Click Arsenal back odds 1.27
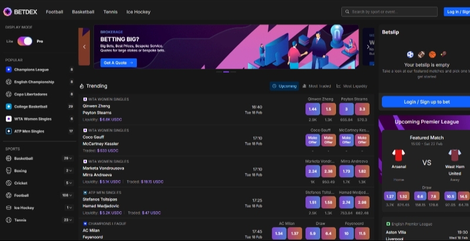Screen dimensions: 470x241 click(x=390, y=196)
